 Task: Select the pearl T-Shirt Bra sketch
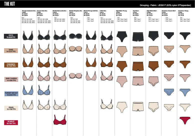coord(107,104)
